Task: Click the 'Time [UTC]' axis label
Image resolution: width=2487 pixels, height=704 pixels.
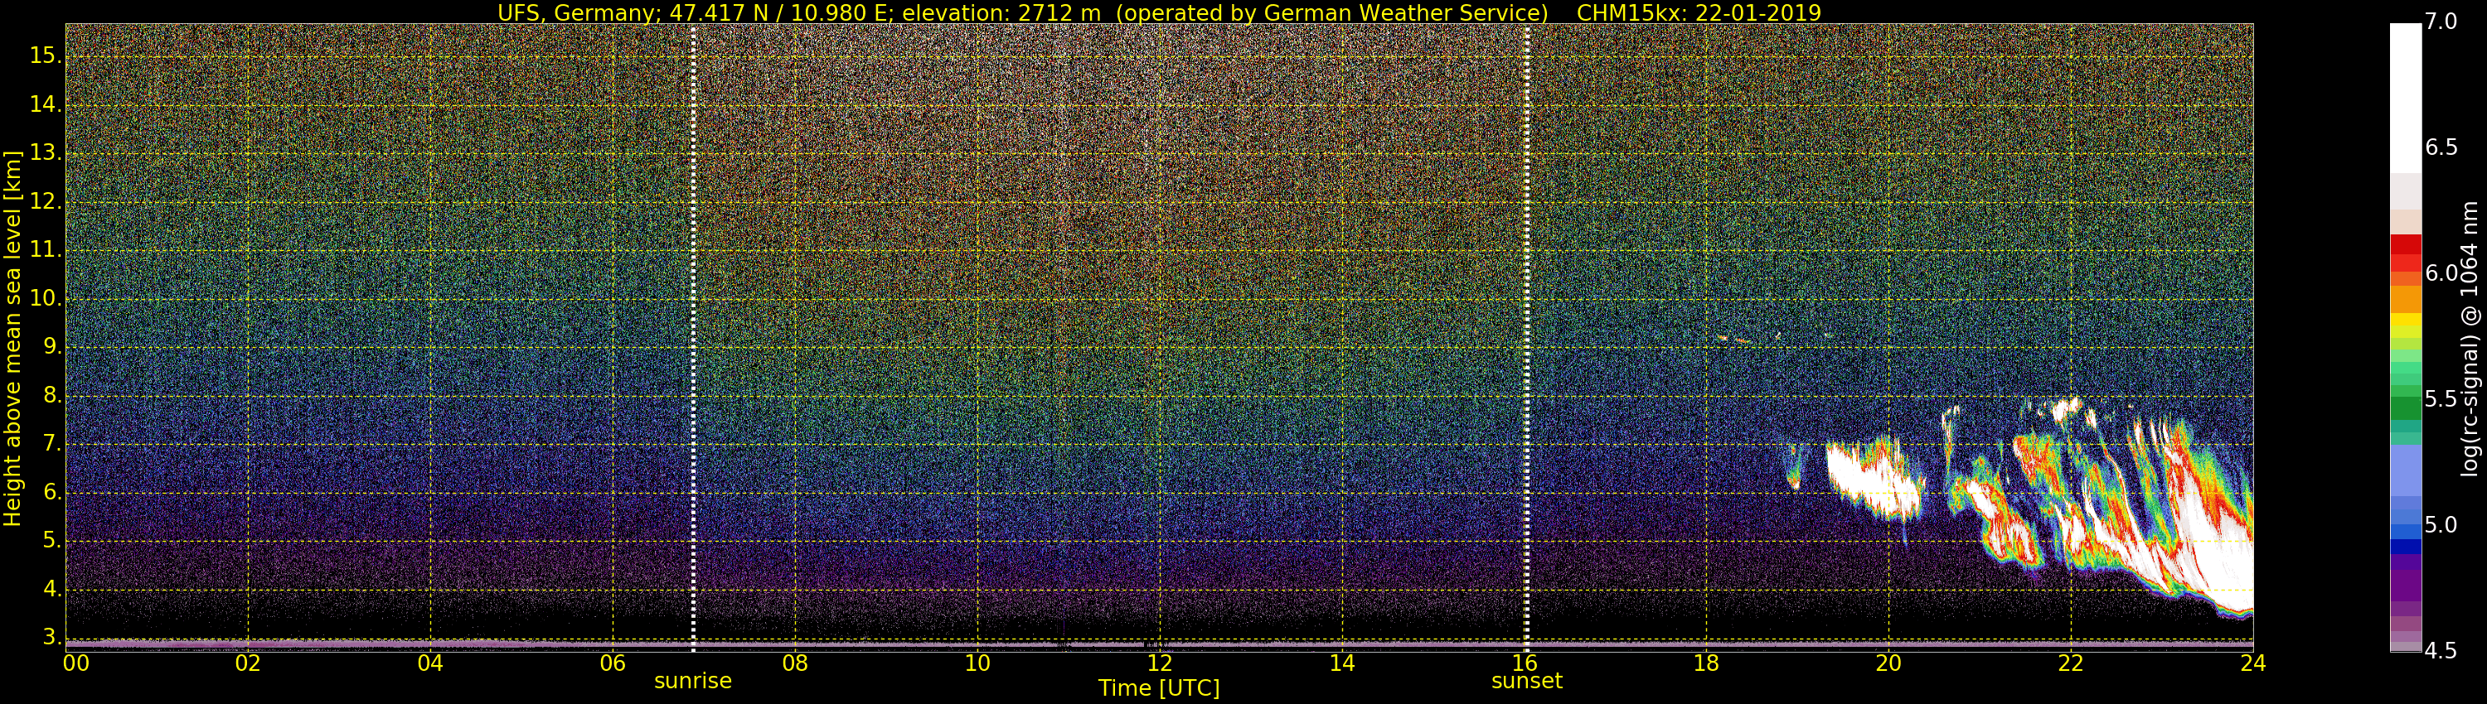Action: pos(1159,688)
